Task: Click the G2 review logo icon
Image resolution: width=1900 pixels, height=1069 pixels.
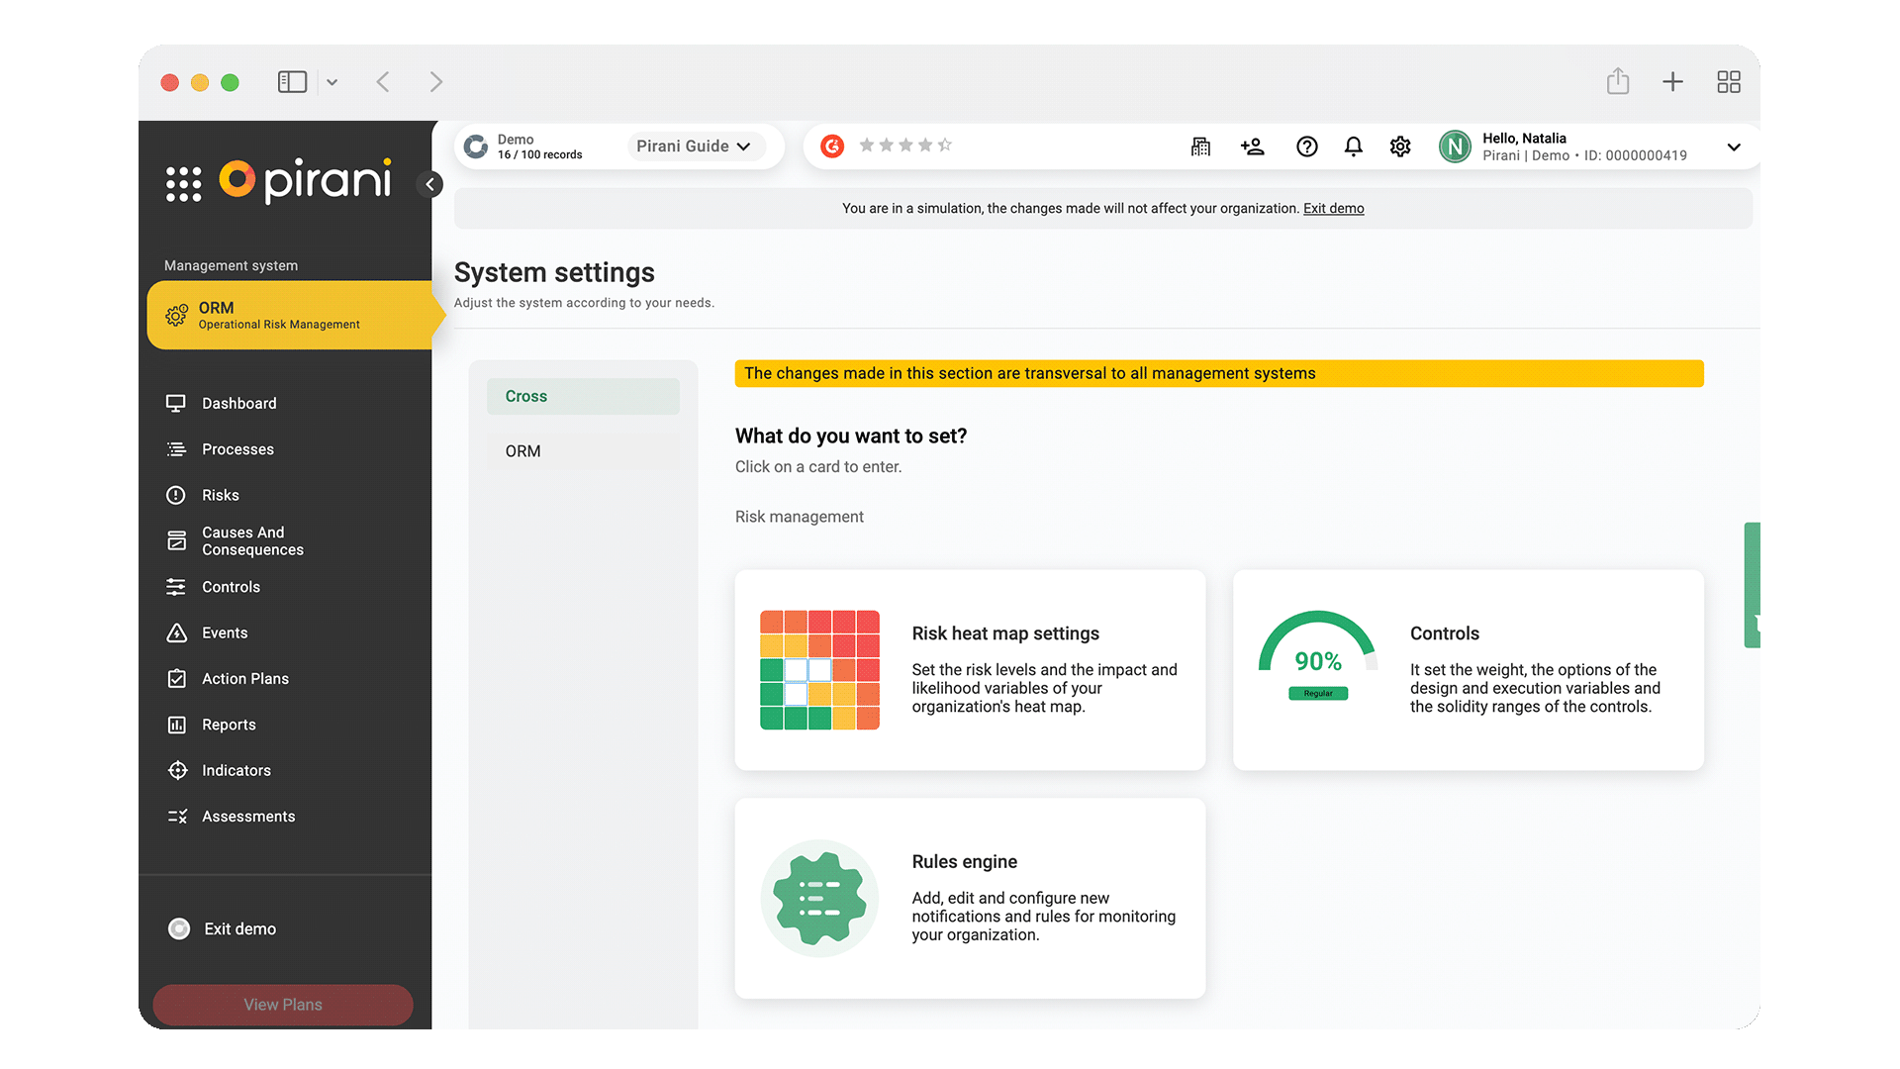Action: (x=832, y=146)
